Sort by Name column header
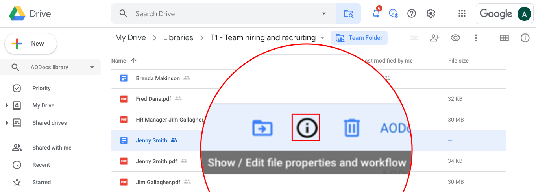This screenshot has height=192, width=536. pos(119,61)
